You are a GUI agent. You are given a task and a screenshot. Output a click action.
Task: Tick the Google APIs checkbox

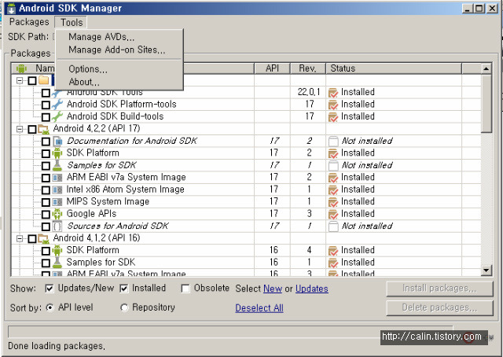click(46, 215)
